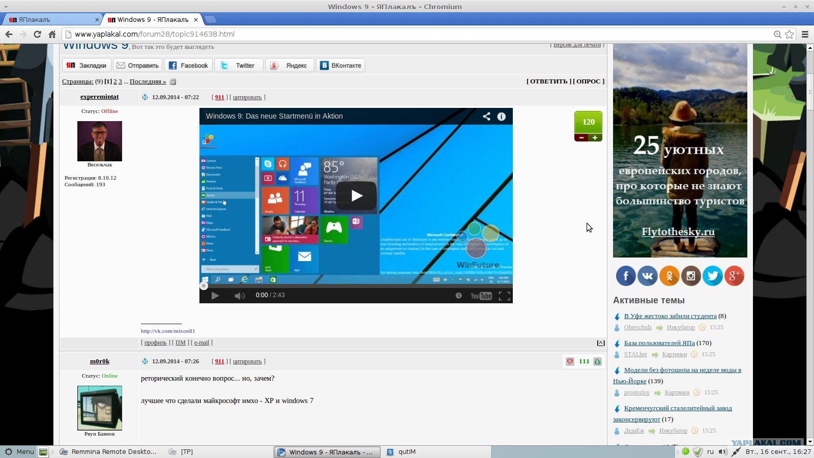Share the topic on Twitter

coord(239,65)
